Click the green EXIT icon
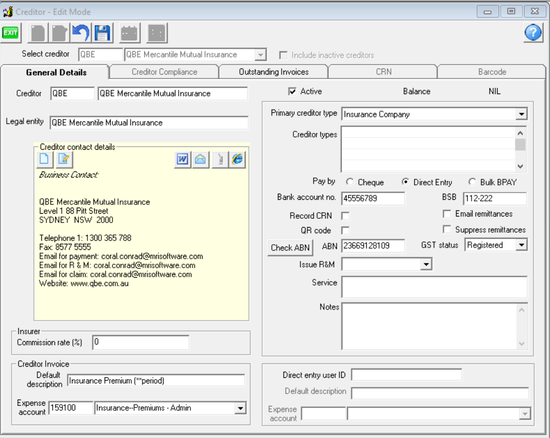This screenshot has height=438, width=550. [11, 33]
